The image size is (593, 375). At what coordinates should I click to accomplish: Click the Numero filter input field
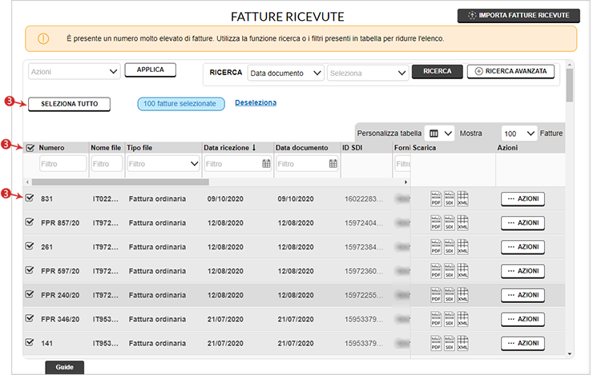click(x=63, y=164)
